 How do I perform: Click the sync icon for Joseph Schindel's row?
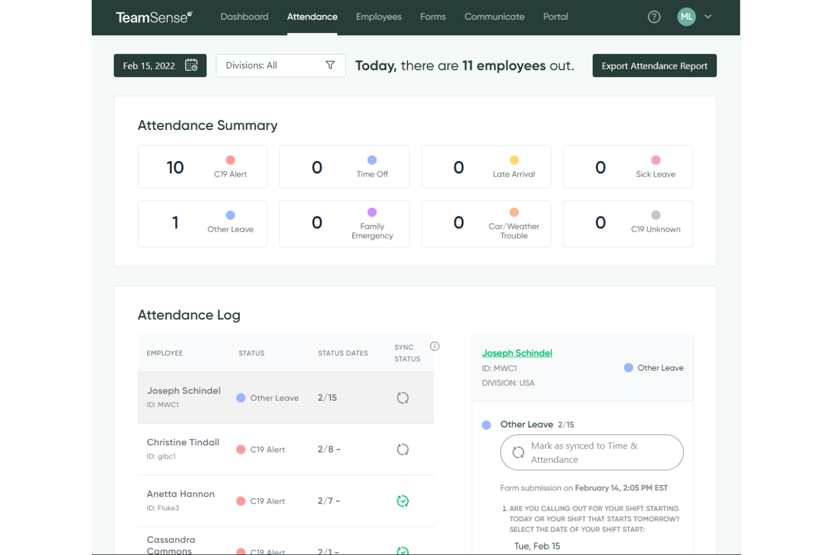click(402, 398)
